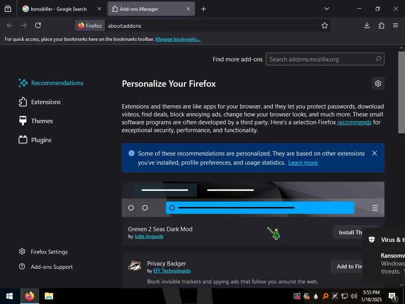Open the Learn more link

pyautogui.click(x=303, y=163)
